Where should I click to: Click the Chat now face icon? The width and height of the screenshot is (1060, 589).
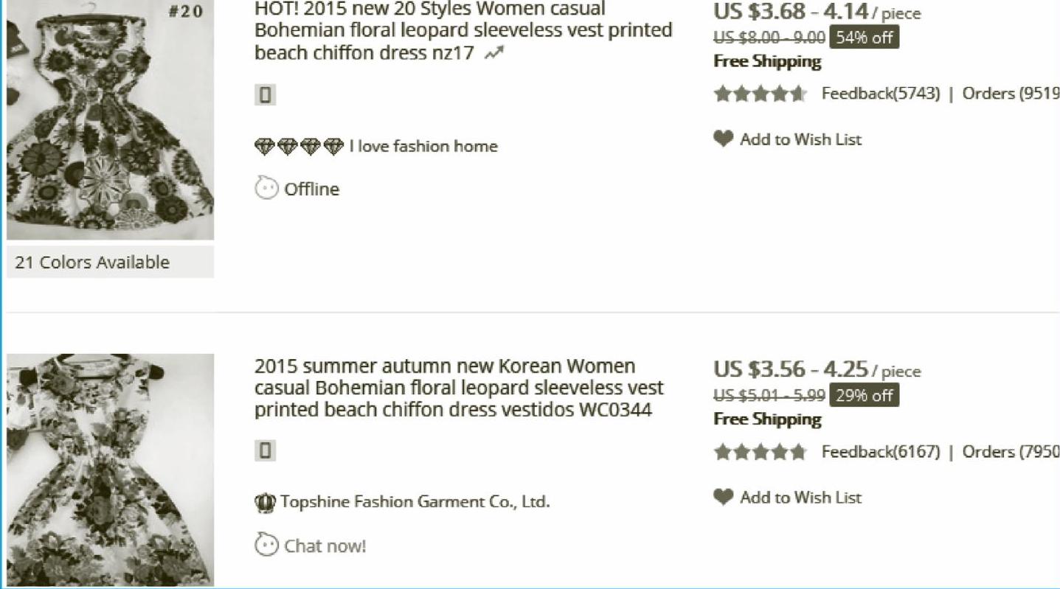pyautogui.click(x=266, y=546)
